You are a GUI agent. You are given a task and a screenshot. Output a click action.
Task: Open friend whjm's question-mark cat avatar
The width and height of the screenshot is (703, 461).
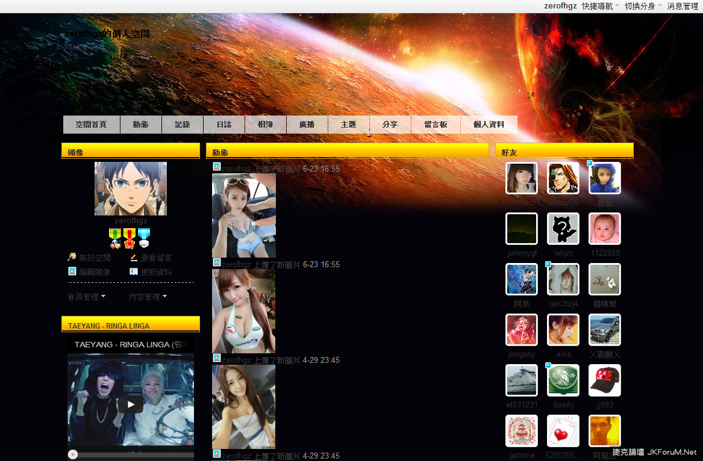click(x=563, y=229)
